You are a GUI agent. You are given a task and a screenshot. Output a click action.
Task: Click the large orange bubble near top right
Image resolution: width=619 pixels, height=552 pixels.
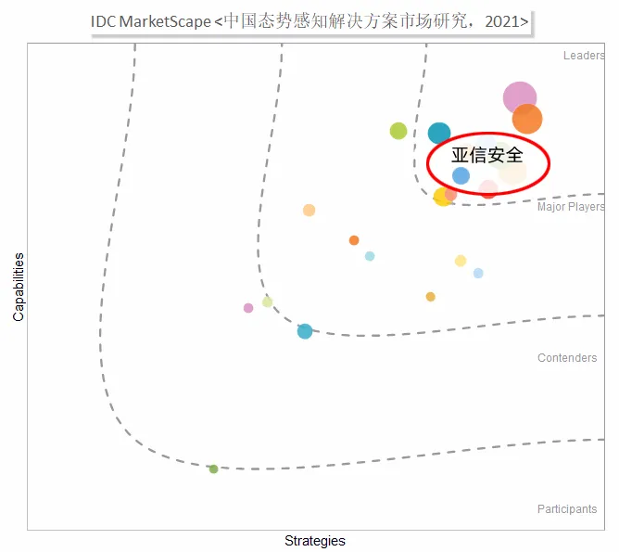coord(527,119)
